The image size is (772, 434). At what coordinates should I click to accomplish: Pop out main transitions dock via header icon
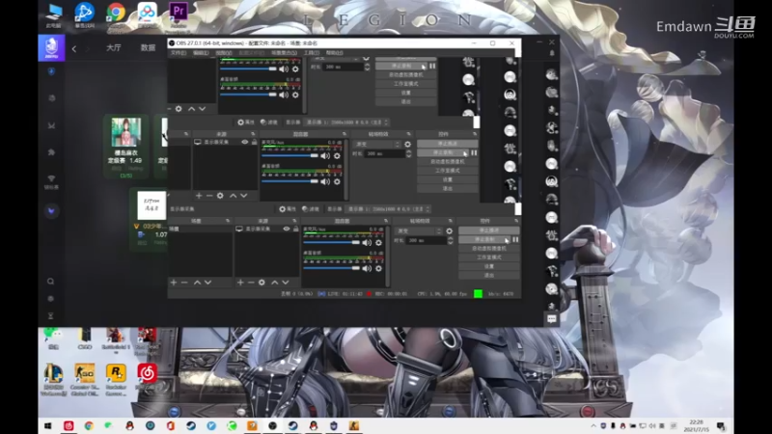point(450,221)
